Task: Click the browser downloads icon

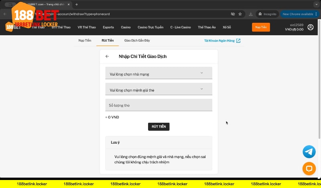Action: 251,14
